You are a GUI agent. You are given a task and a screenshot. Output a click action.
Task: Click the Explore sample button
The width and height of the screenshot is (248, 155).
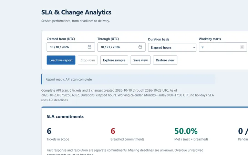pyautogui.click(x=114, y=60)
